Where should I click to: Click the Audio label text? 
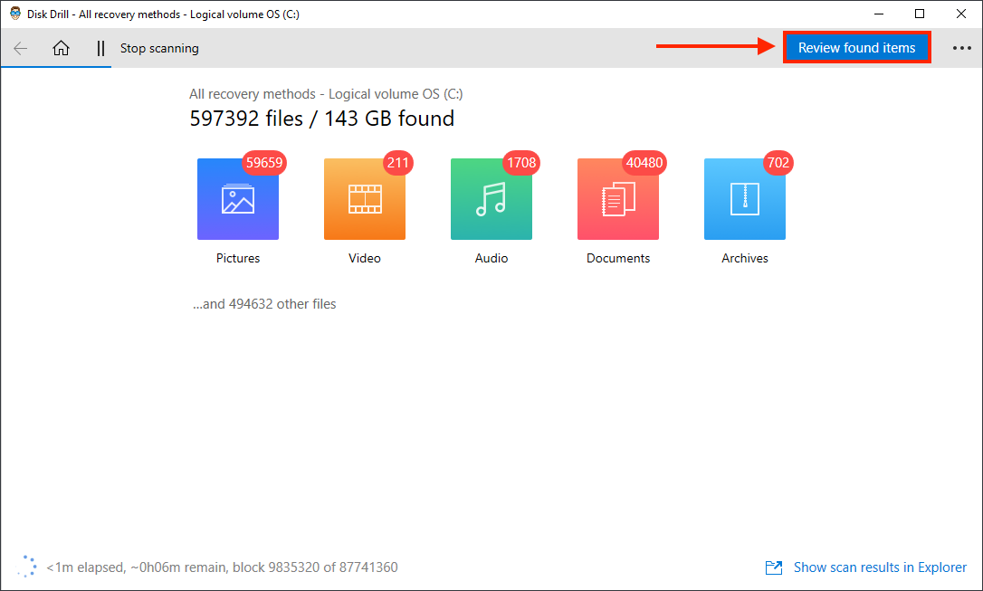[491, 258]
